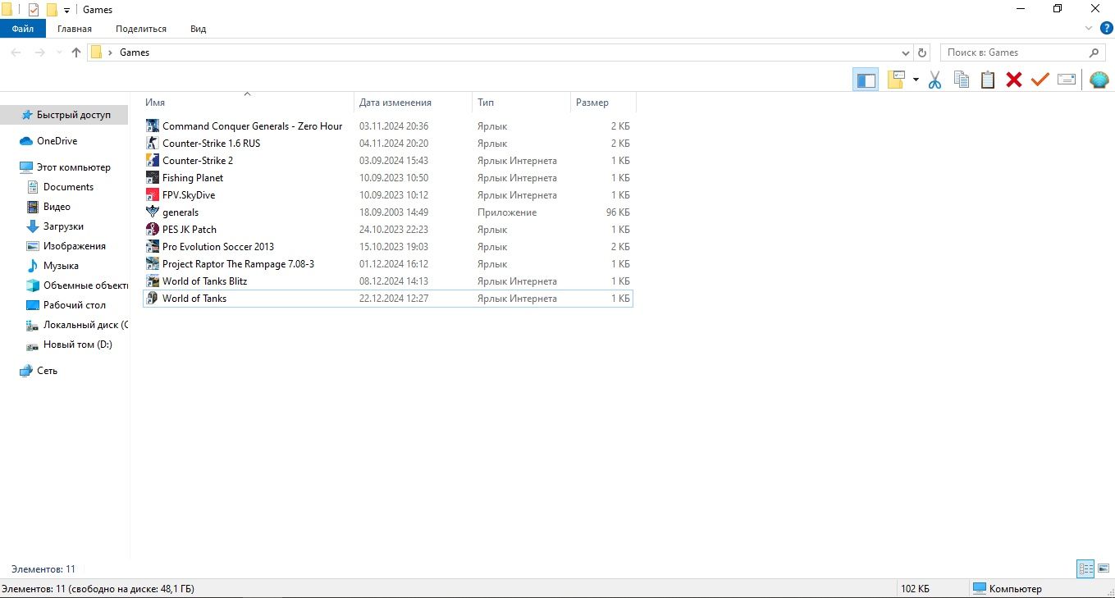
Task: Toggle the navigation pane toolbar icon
Action: pos(866,80)
